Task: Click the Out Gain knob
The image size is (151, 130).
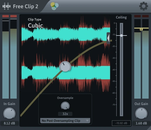Action: point(141,114)
